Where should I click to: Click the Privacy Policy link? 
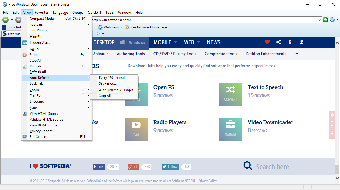click(x=207, y=181)
